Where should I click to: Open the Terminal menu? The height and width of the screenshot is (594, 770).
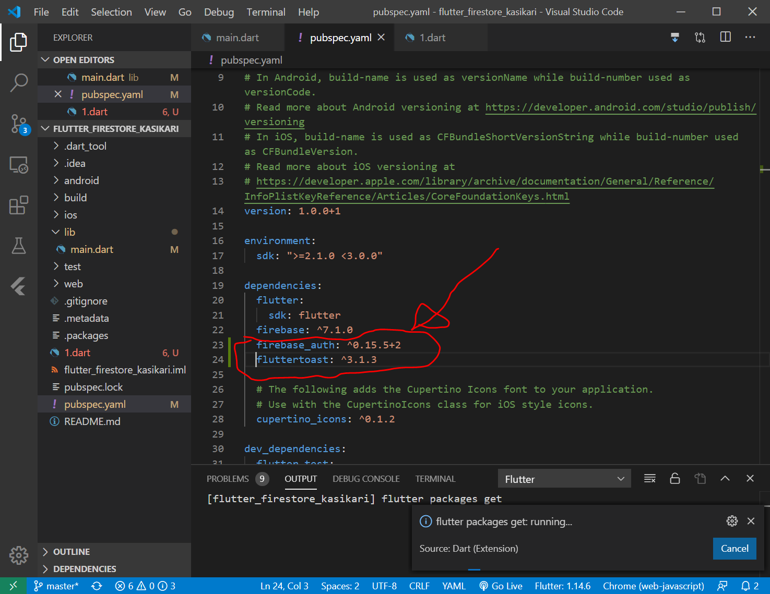click(x=266, y=12)
